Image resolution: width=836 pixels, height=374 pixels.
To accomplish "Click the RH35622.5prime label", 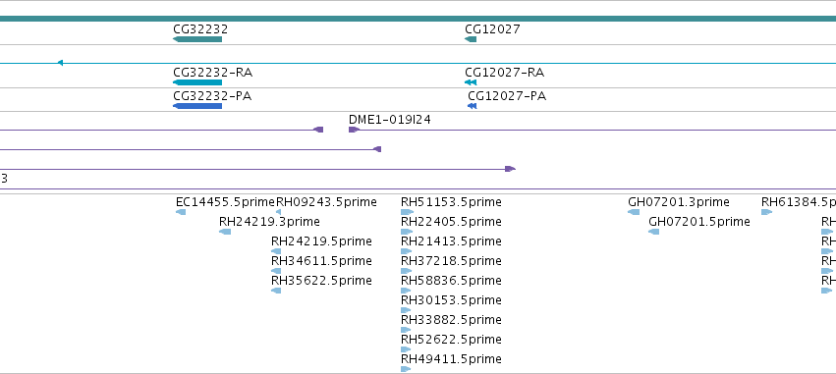I will [x=321, y=280].
